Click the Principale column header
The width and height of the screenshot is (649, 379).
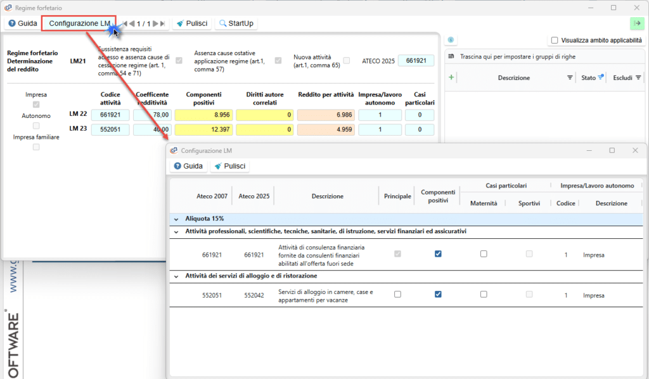click(397, 196)
